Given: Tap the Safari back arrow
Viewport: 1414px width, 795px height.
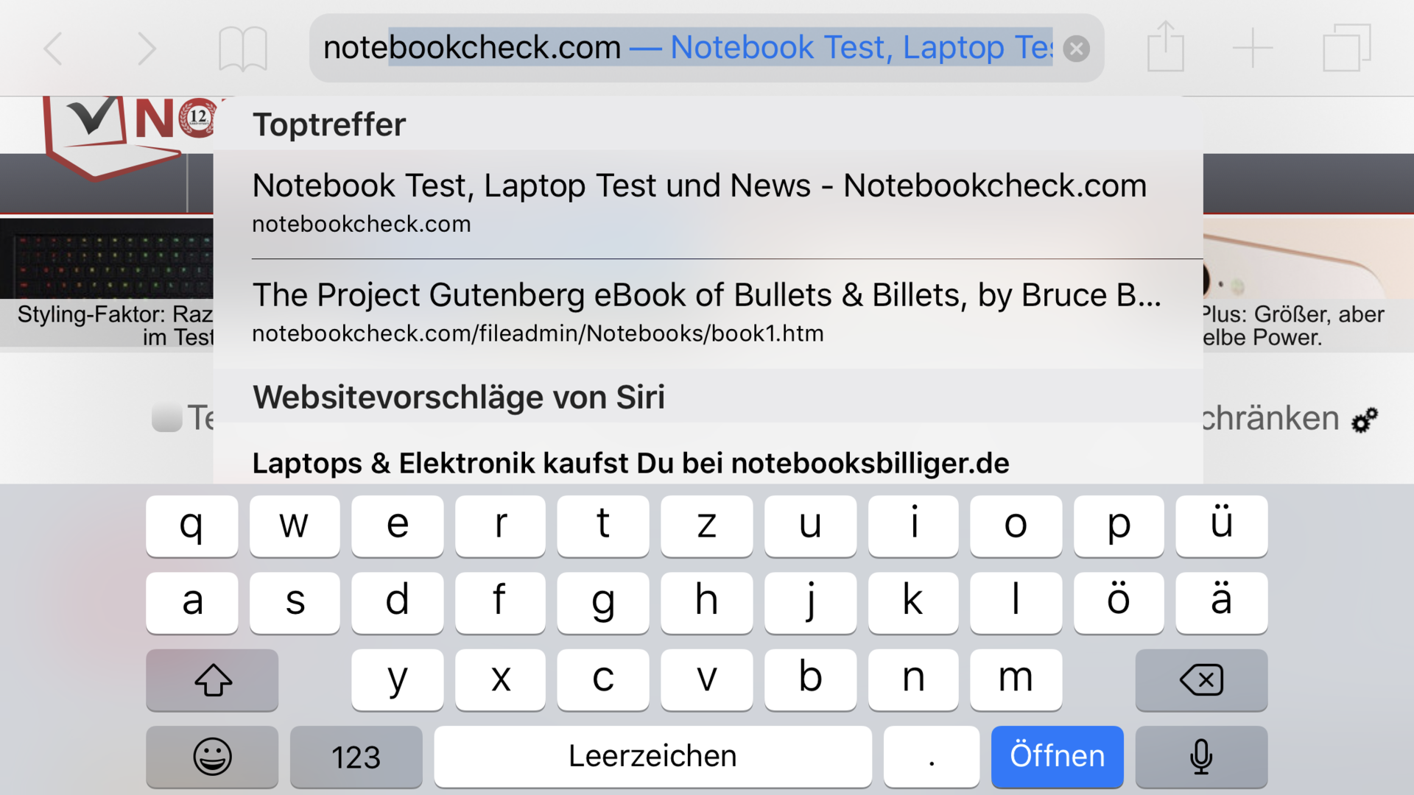Looking at the screenshot, I should [x=54, y=49].
